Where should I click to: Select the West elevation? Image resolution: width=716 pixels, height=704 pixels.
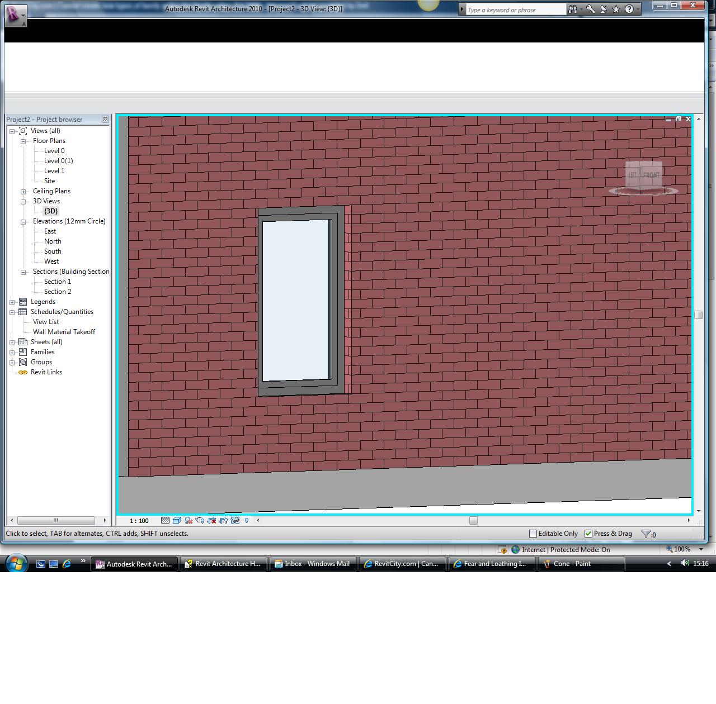click(x=51, y=261)
